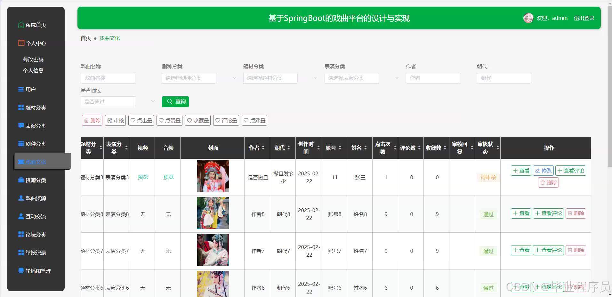This screenshot has width=612, height=297.
Task: Open 个人信息 submenu item
Action: (33, 70)
